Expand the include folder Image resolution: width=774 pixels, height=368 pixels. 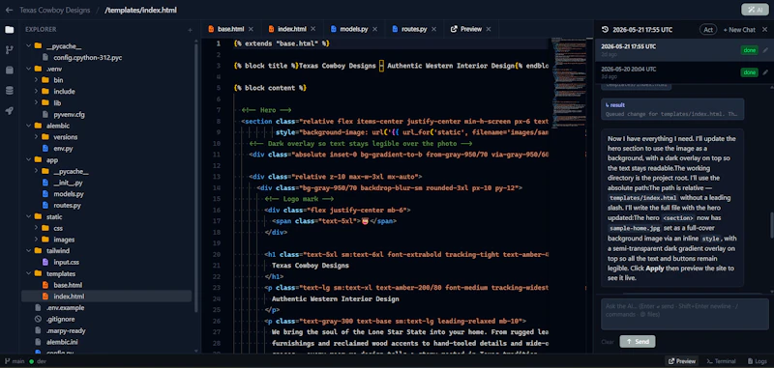tap(37, 92)
